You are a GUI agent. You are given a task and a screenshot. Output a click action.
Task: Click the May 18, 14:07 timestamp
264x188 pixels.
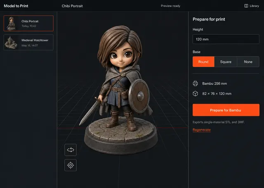(30, 45)
